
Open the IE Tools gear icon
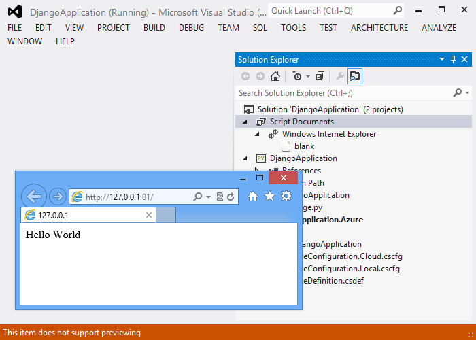(x=286, y=196)
